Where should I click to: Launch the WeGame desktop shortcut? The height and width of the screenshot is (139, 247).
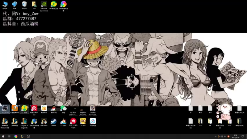coord(44,122)
